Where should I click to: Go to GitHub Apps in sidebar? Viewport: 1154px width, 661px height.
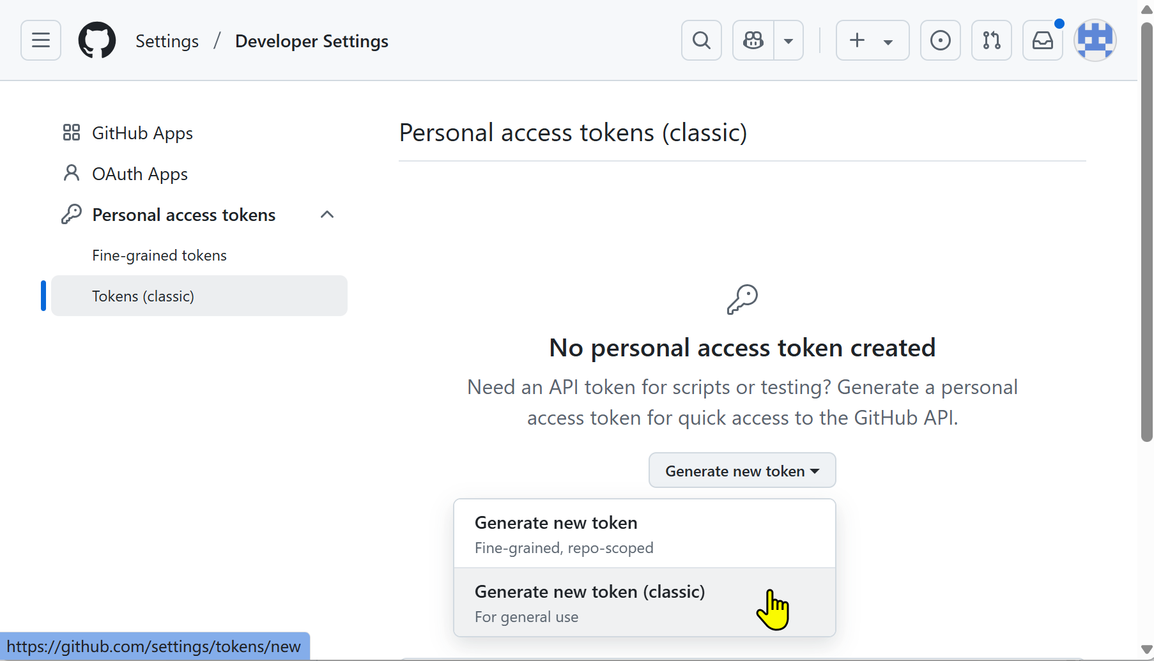[142, 133]
